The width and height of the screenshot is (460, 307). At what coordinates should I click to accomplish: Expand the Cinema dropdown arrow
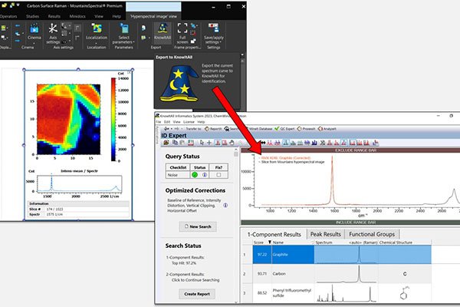point(34,43)
